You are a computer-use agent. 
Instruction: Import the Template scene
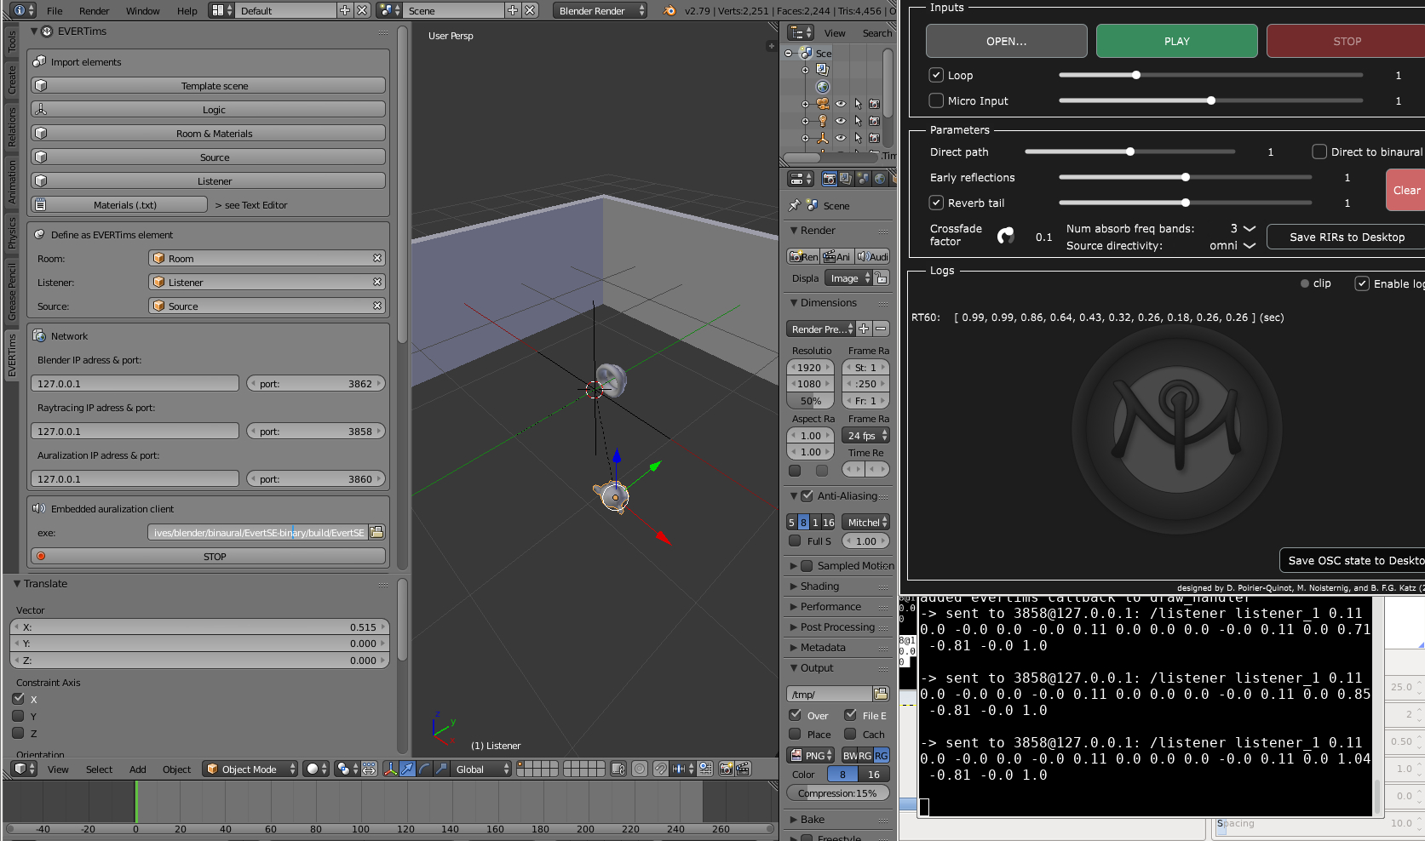pos(209,85)
